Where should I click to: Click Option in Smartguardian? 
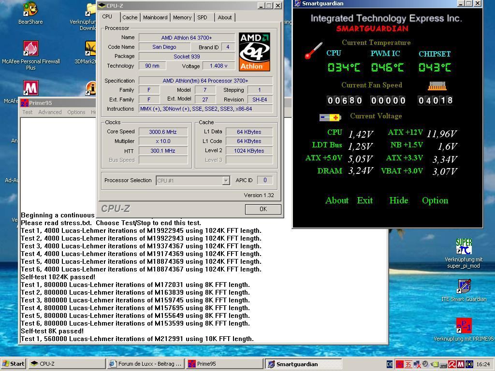pyautogui.click(x=435, y=200)
